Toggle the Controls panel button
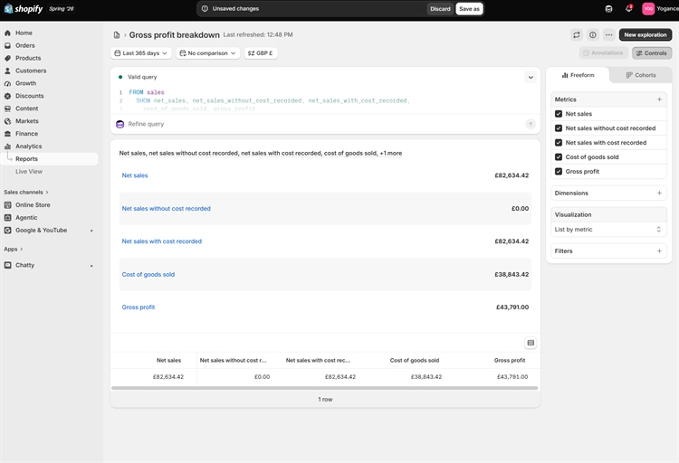679x463 pixels. click(651, 52)
